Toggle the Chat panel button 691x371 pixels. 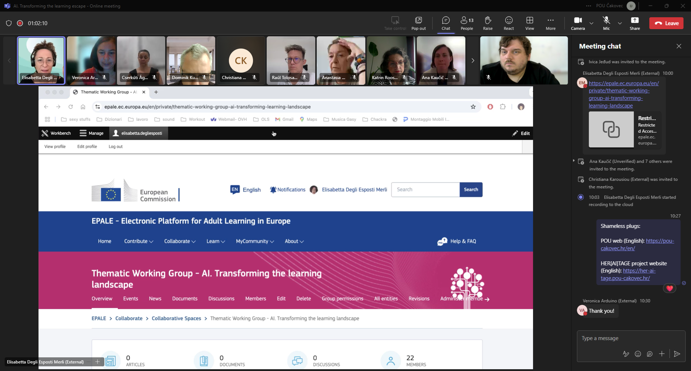pos(446,23)
